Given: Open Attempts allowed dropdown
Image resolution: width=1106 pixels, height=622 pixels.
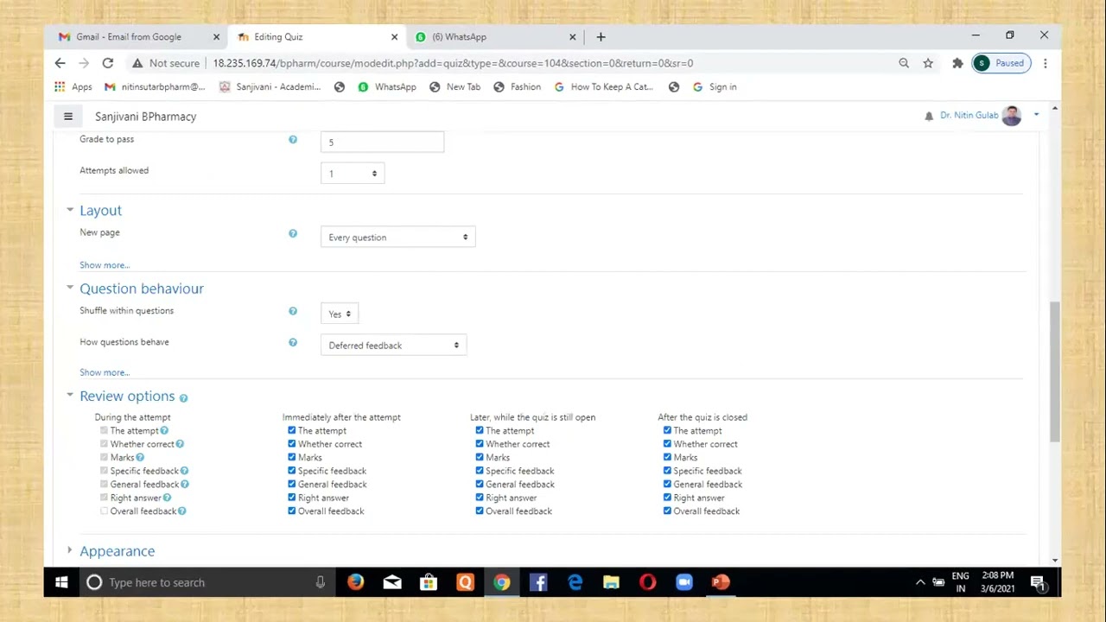Looking at the screenshot, I should [x=353, y=174].
